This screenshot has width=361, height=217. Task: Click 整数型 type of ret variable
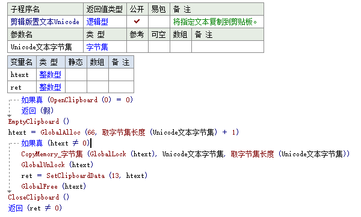click(51, 87)
